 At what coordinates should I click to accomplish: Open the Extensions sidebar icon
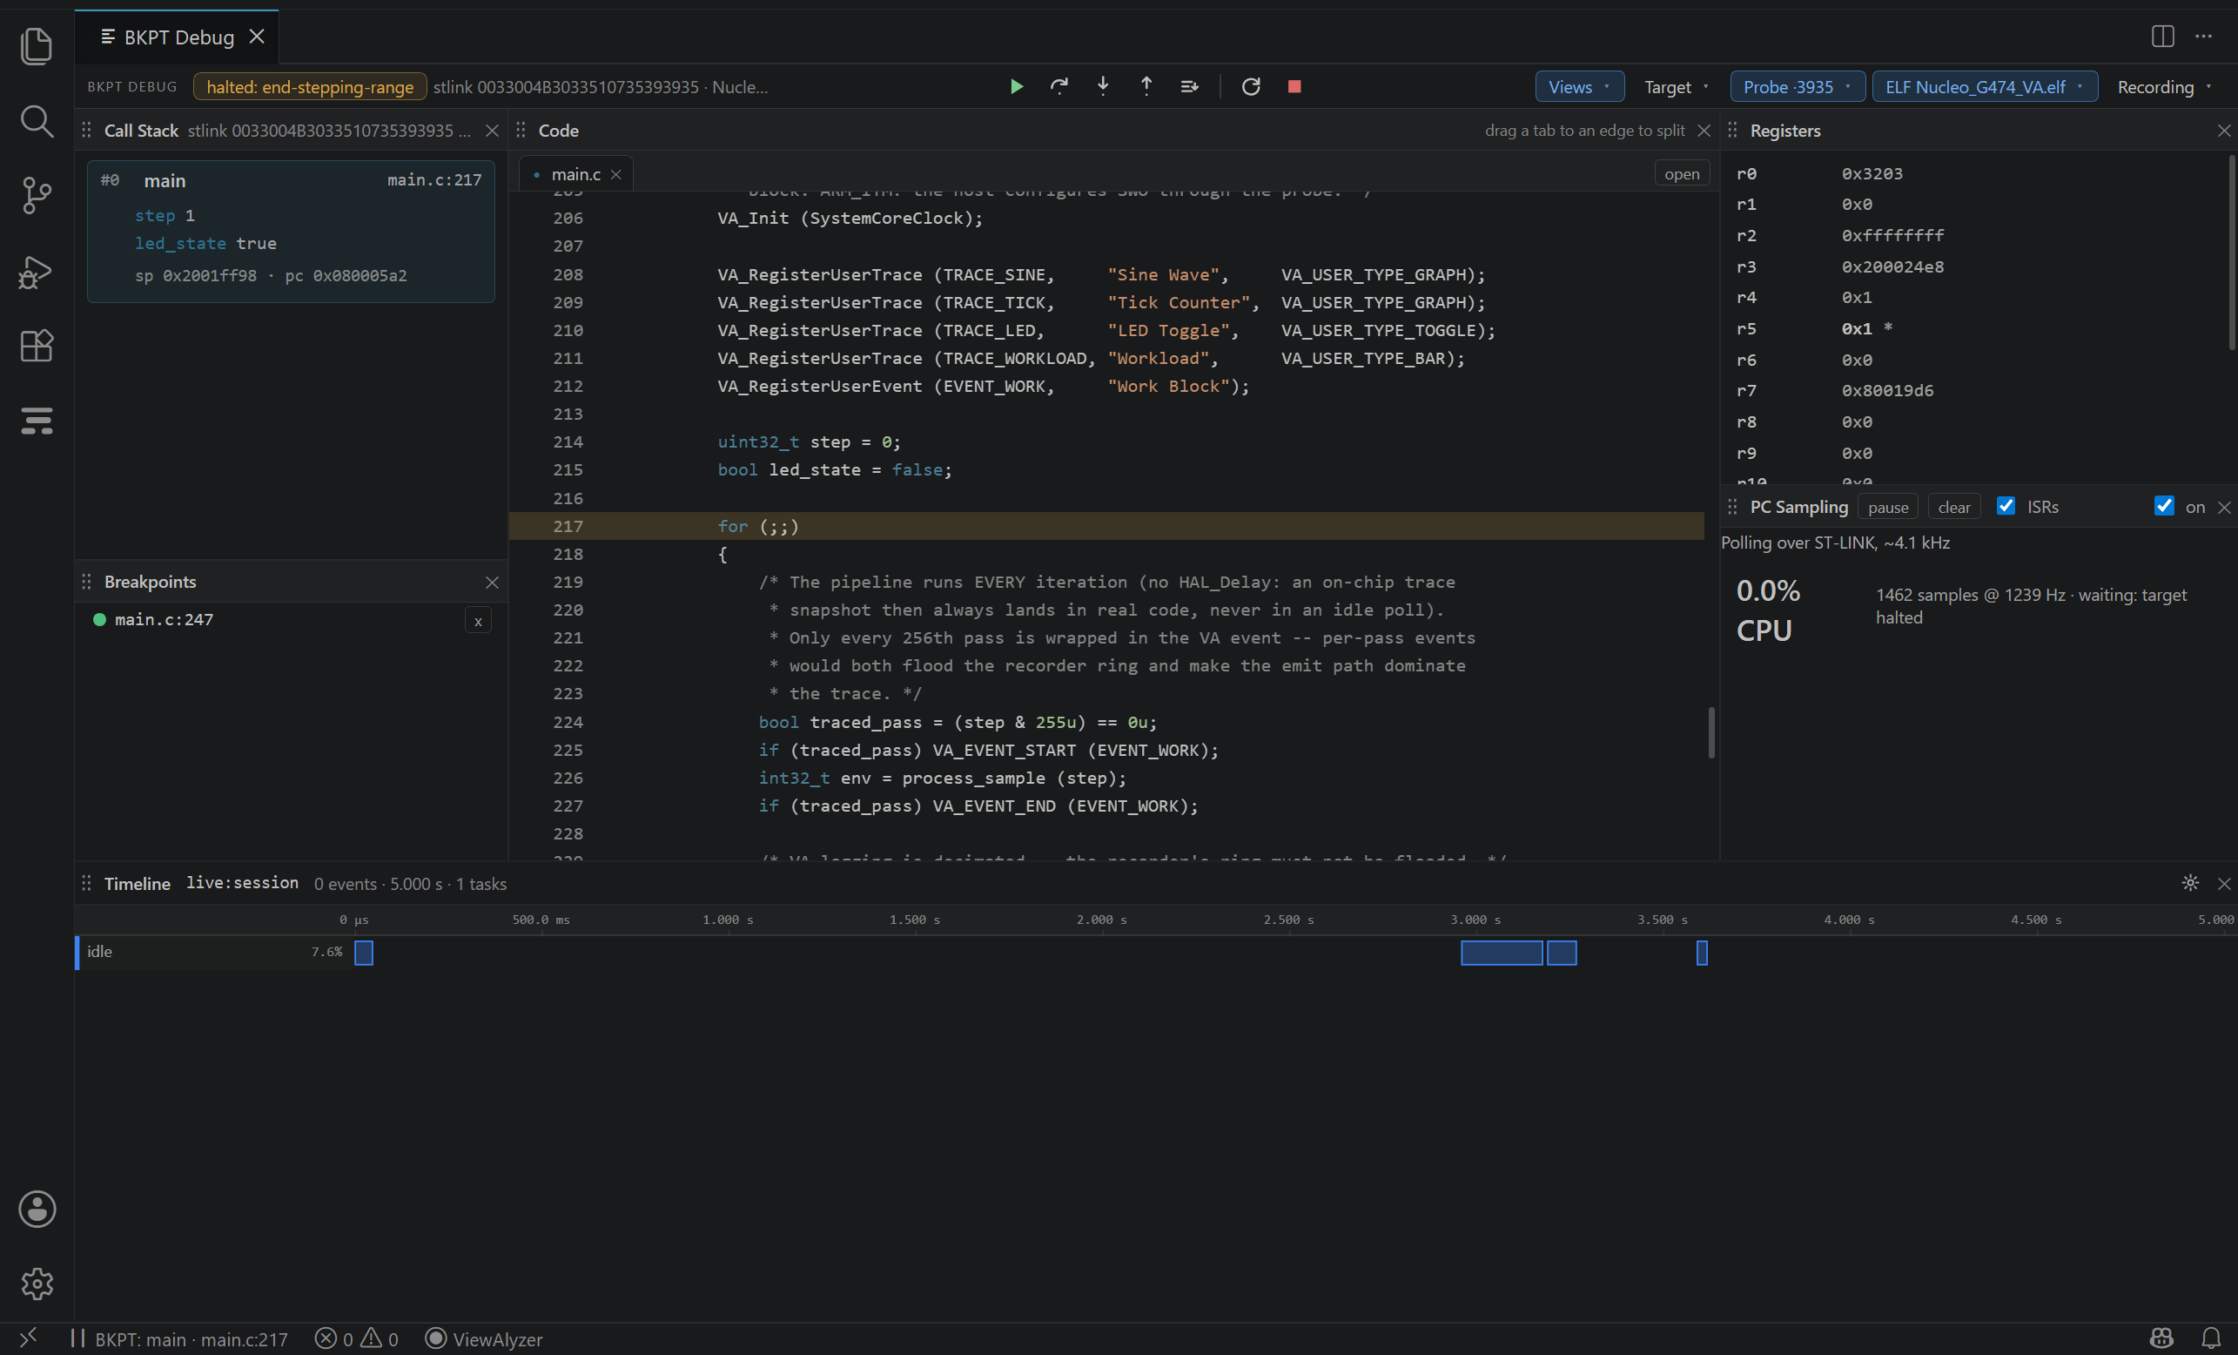37,346
